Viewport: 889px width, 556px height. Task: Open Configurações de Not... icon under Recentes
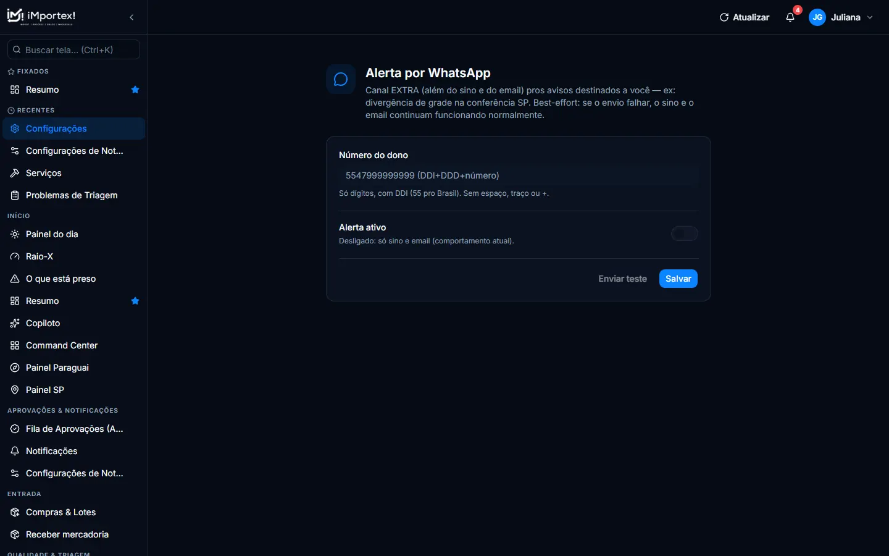tap(15, 151)
